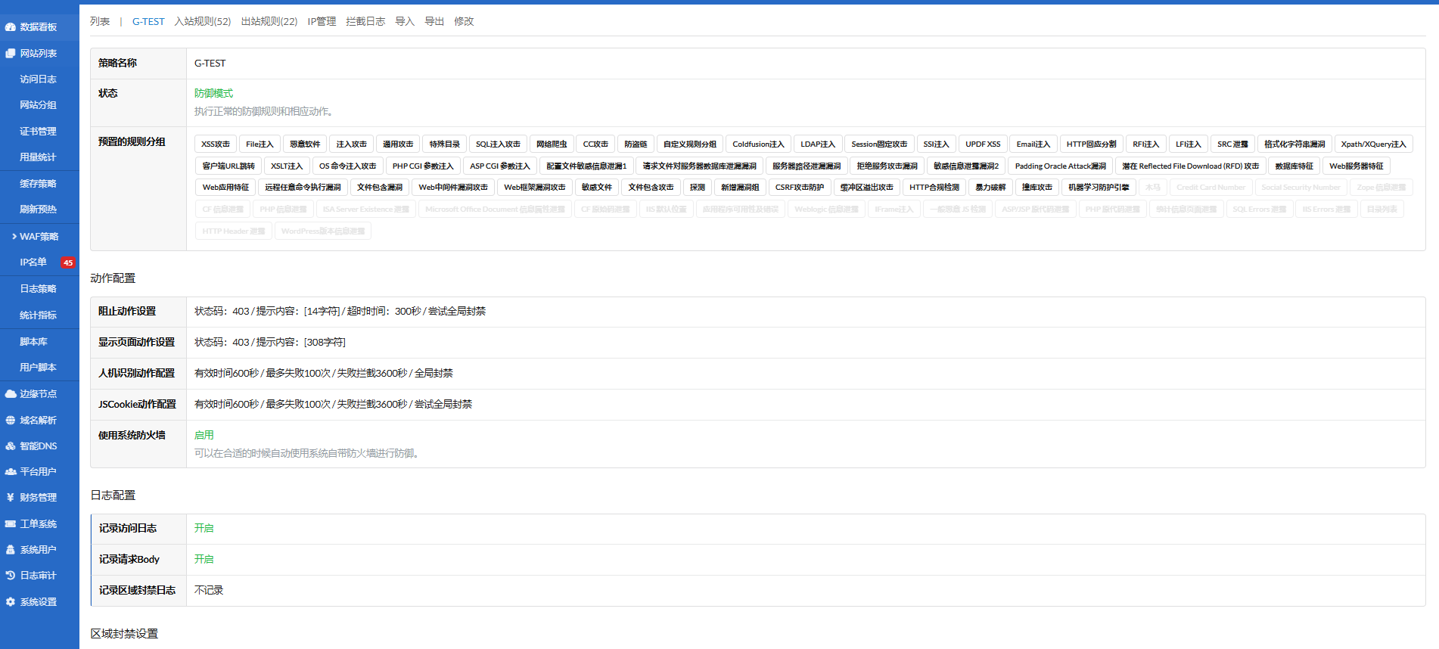Click the 网站列表 icon in sidebar
This screenshot has width=1439, height=649.
(11, 54)
